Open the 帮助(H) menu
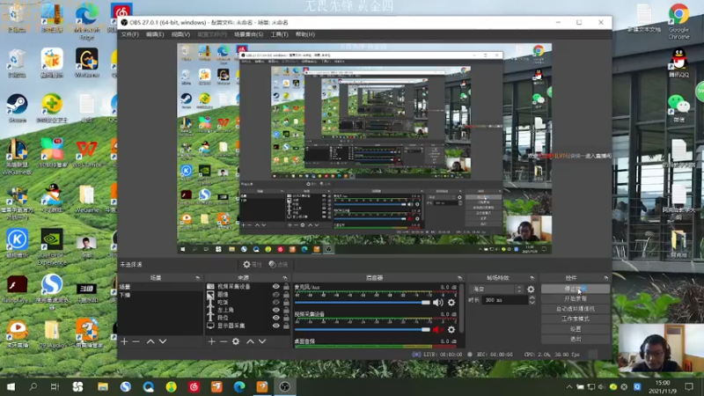Viewport: 704px width, 396px height. (x=304, y=34)
